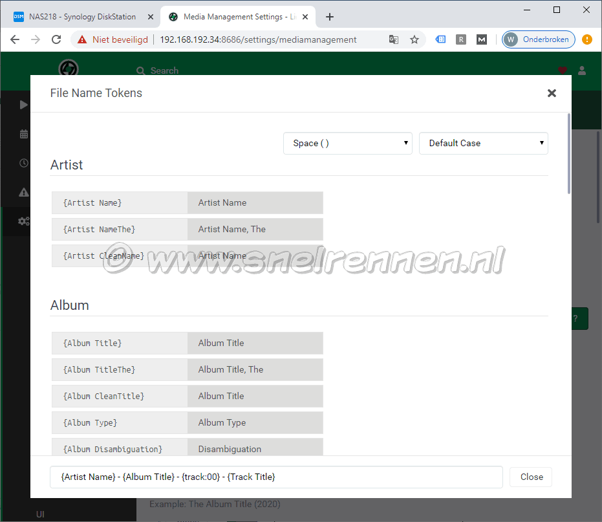Open the Onderbroken profile button
The height and width of the screenshot is (522, 602).
(538, 39)
